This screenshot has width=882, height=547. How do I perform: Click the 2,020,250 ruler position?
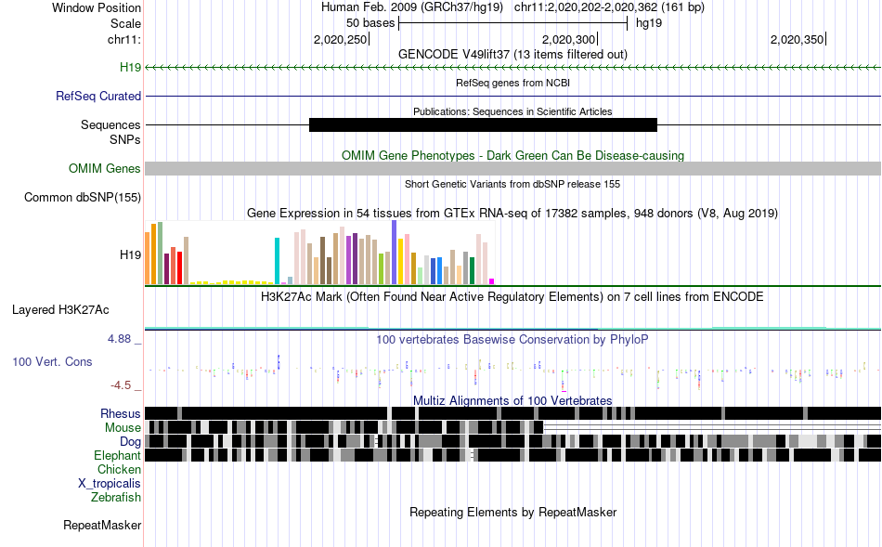[x=341, y=39]
